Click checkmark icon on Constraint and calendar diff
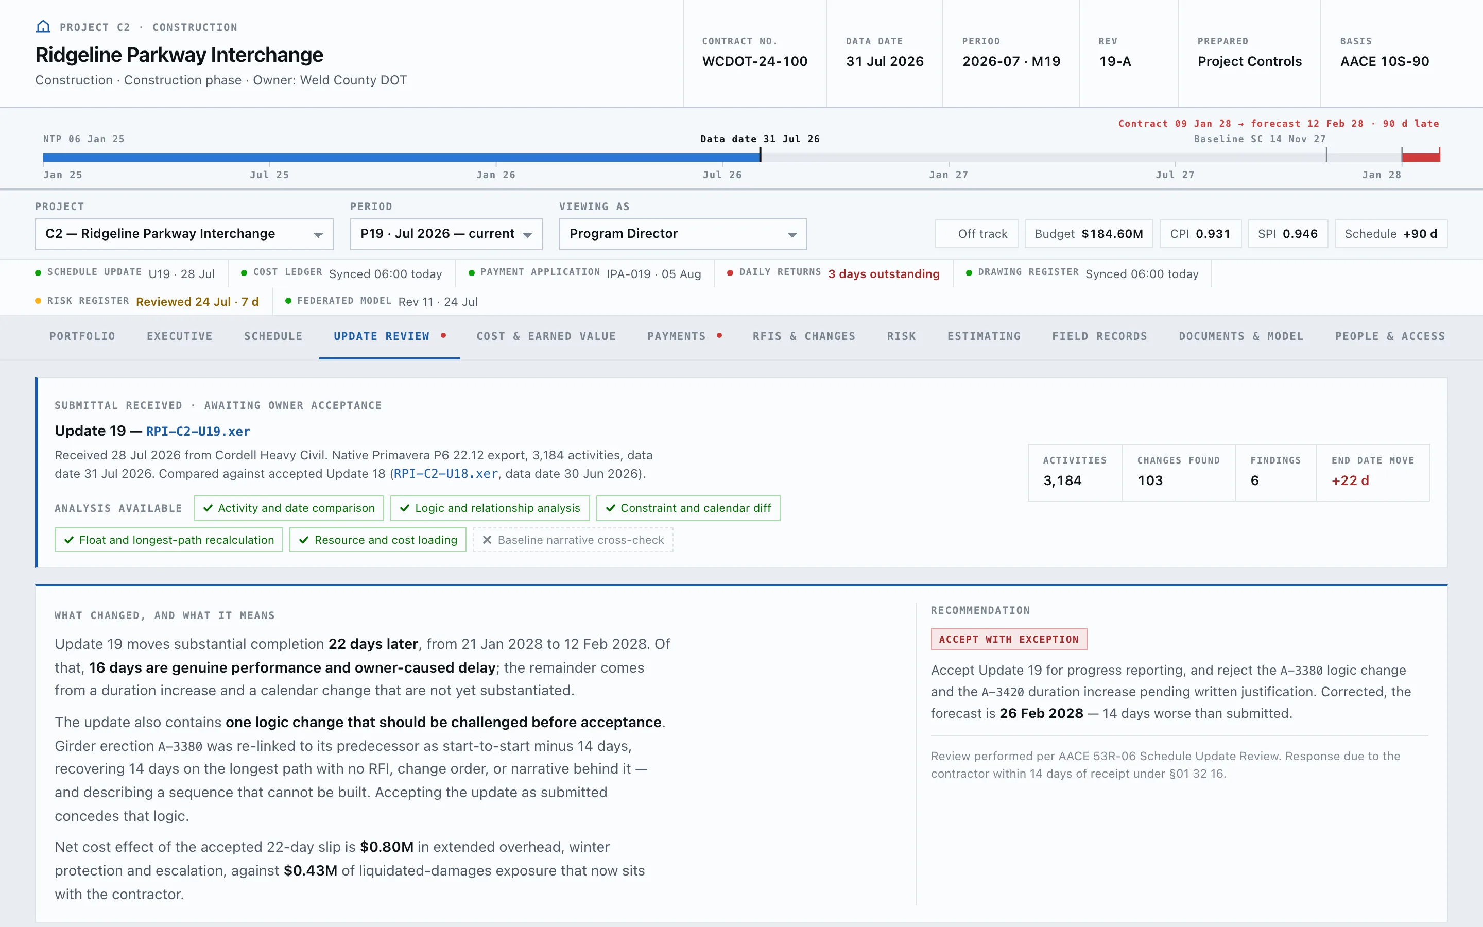The height and width of the screenshot is (927, 1483). point(610,508)
